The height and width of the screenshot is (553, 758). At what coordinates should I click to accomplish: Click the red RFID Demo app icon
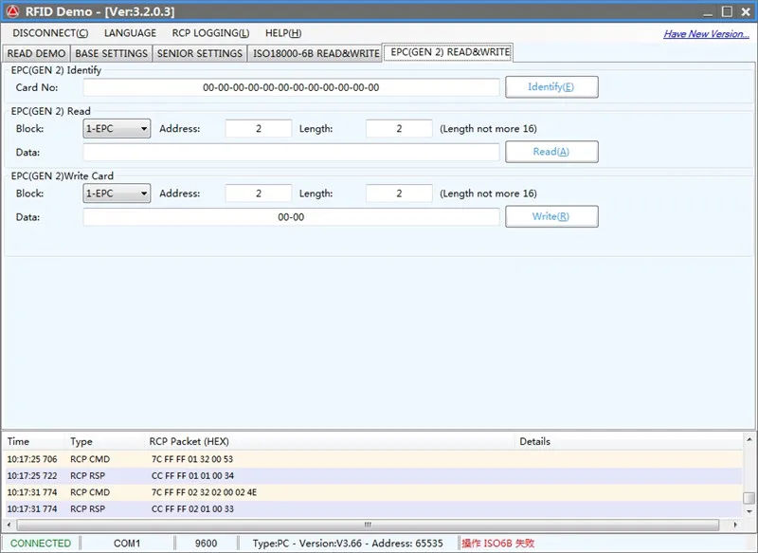coord(12,11)
